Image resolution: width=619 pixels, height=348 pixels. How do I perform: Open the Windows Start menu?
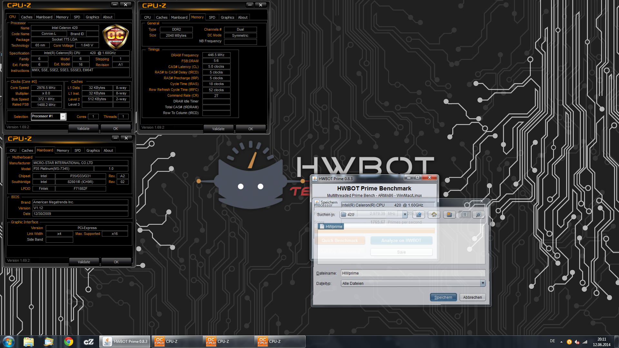pyautogui.click(x=9, y=342)
